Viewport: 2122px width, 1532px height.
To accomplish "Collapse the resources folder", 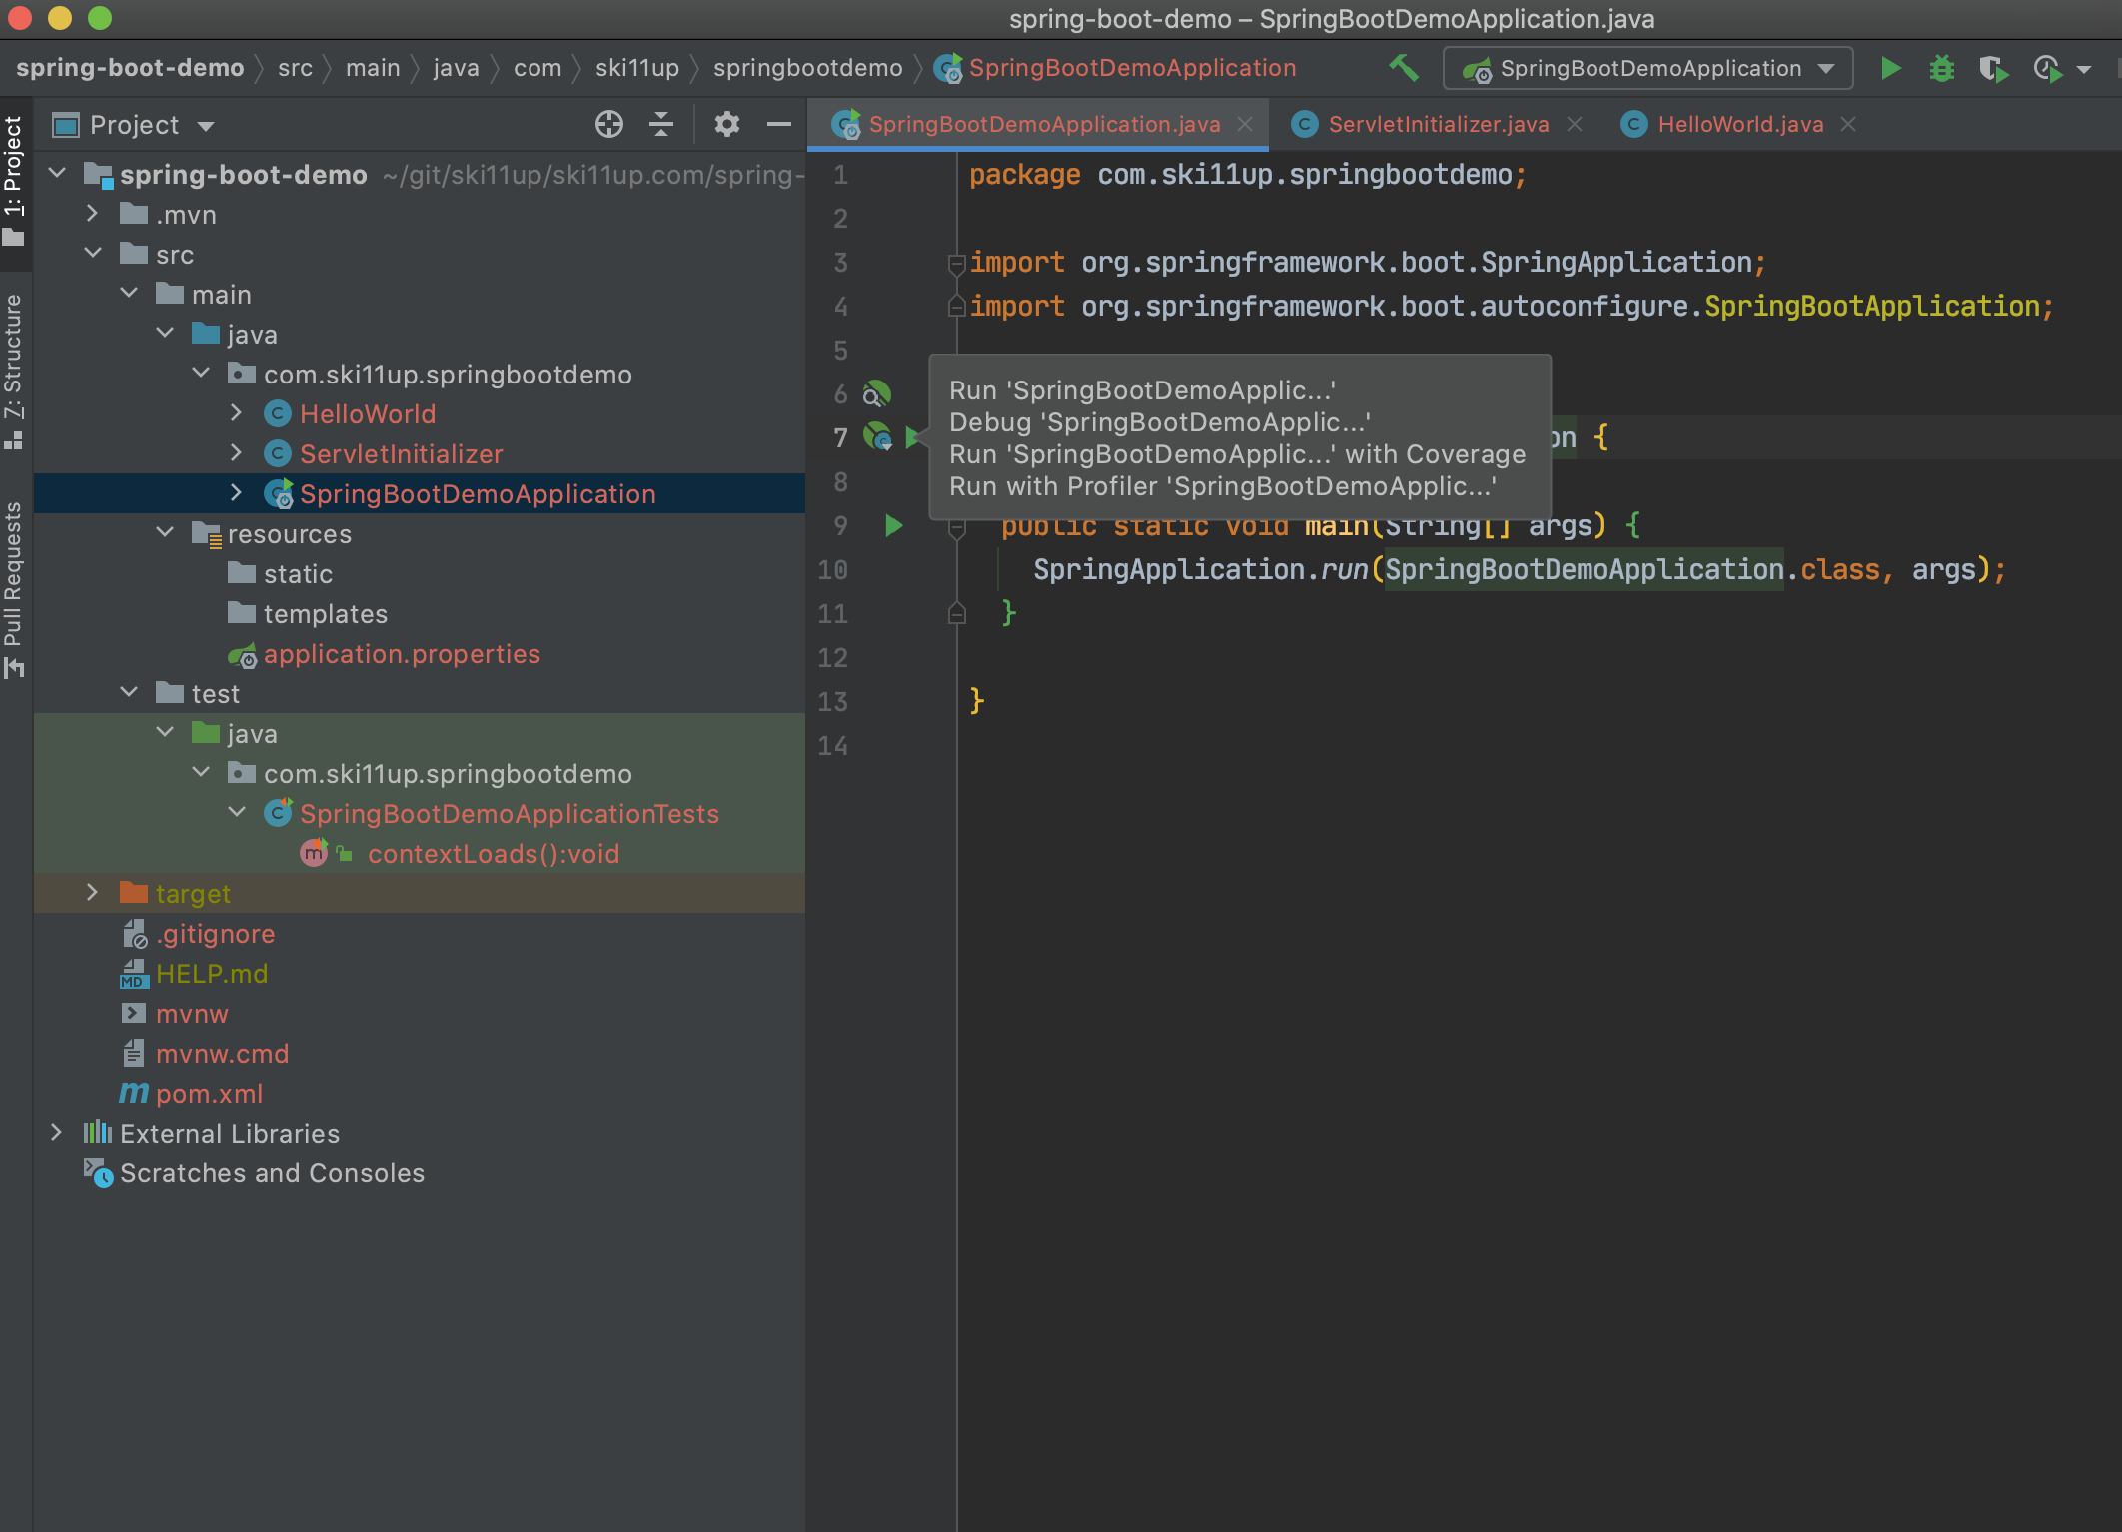I will tap(165, 532).
